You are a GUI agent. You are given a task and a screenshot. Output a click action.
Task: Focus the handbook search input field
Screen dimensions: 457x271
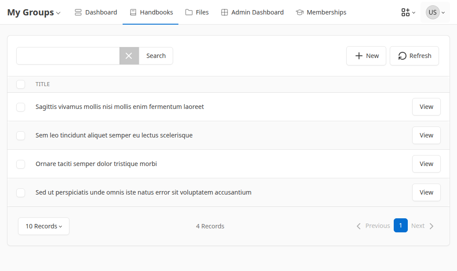click(68, 56)
